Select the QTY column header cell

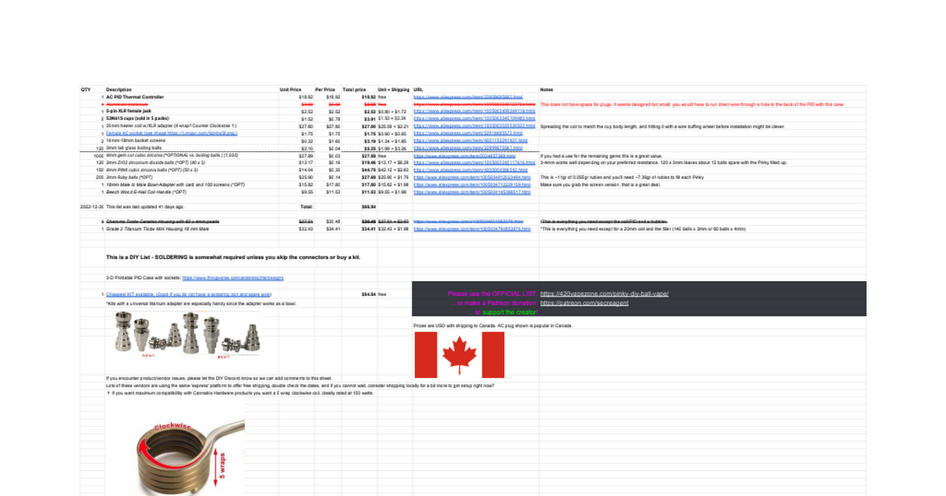86,90
